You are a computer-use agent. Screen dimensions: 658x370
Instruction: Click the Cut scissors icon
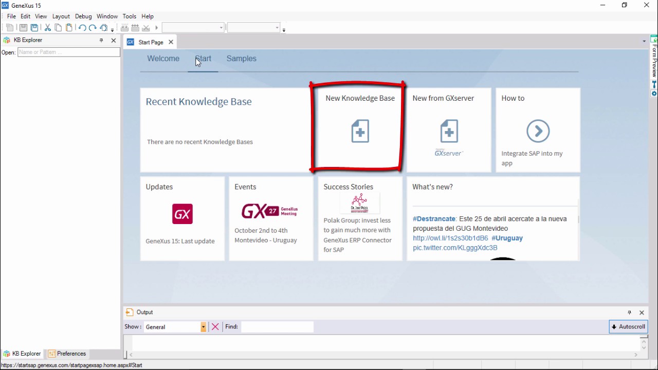tap(47, 28)
